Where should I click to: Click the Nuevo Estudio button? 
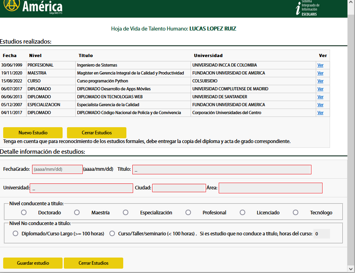(x=33, y=133)
